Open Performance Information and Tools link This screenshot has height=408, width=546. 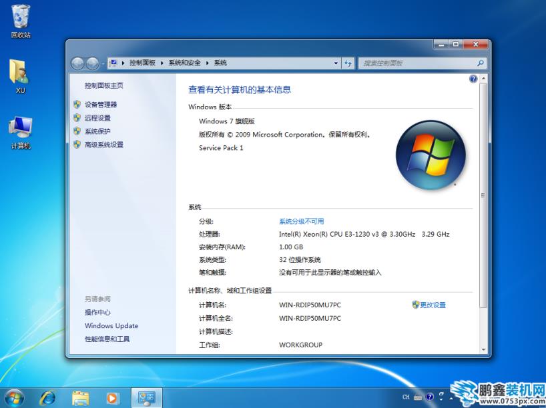pyautogui.click(x=107, y=339)
